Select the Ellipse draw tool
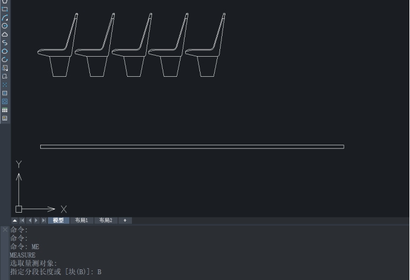The image size is (410, 280). [5, 51]
